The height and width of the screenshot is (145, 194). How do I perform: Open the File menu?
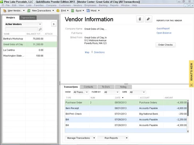pyautogui.click(x=7, y=5)
